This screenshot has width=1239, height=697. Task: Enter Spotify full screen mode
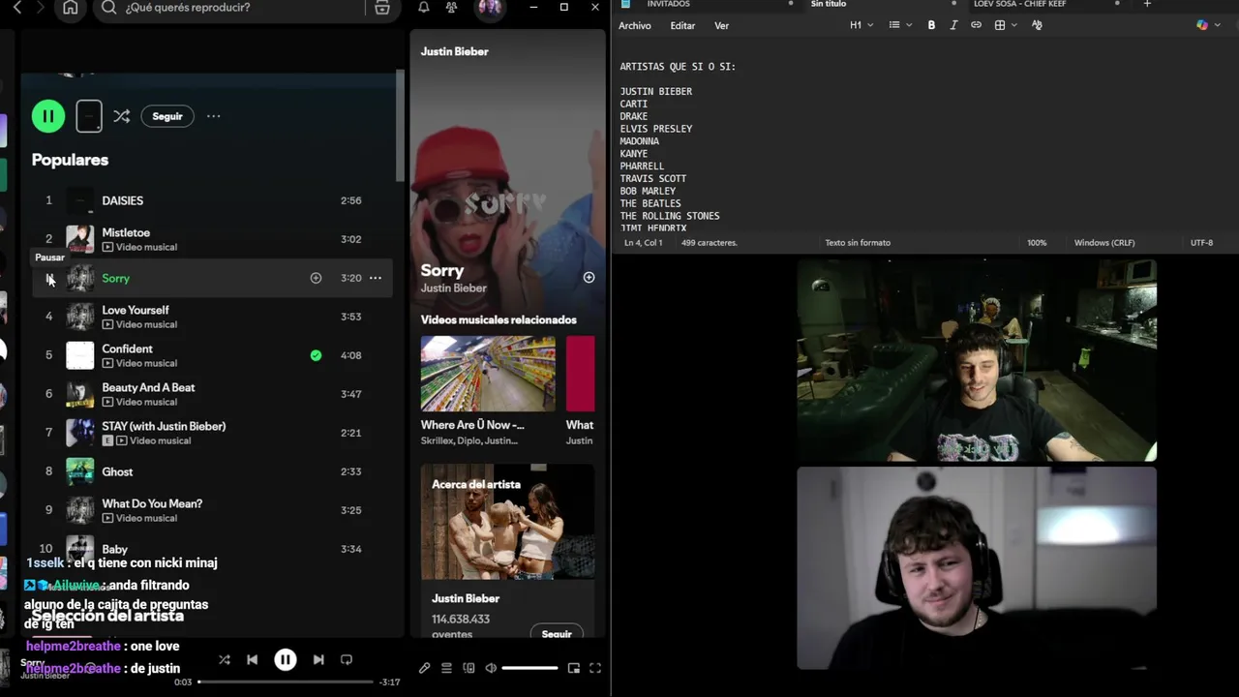pyautogui.click(x=595, y=668)
